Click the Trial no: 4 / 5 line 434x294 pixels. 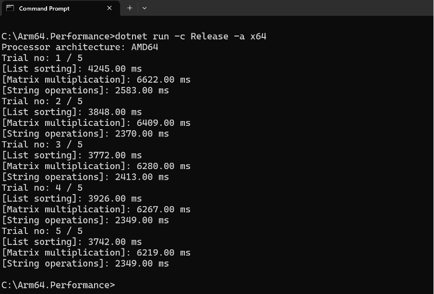point(42,188)
